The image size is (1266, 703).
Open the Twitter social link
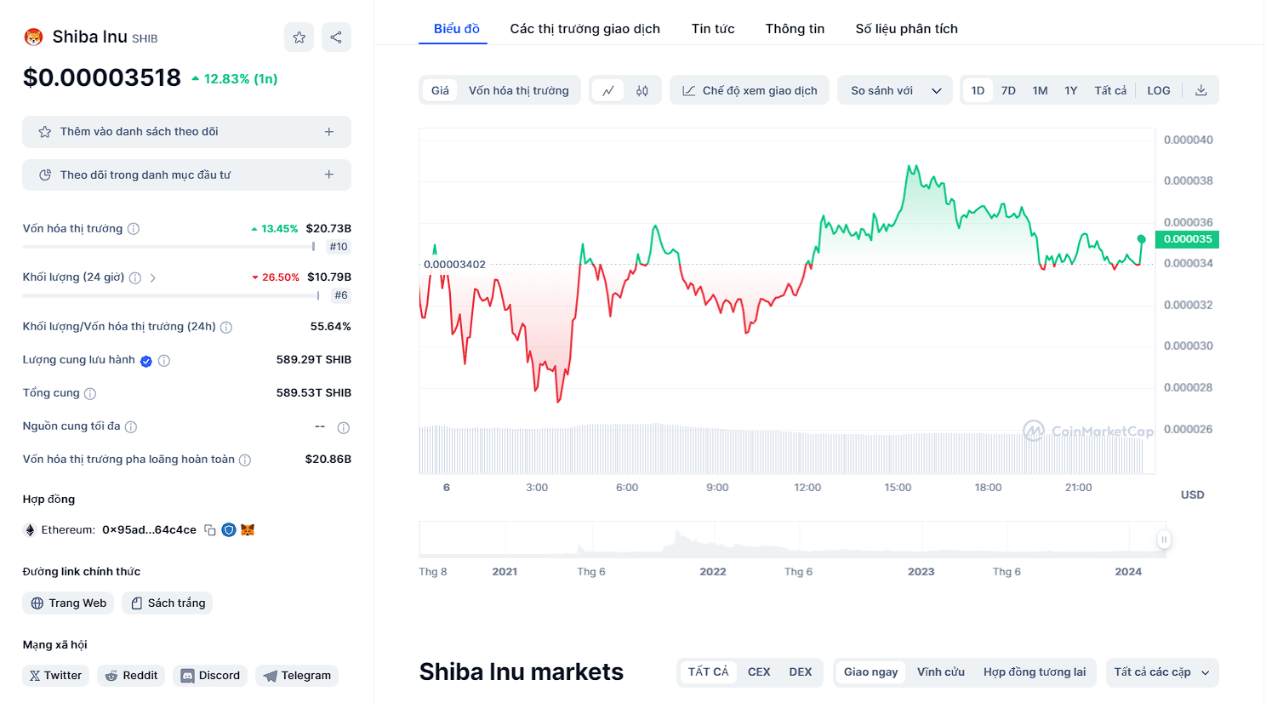click(x=55, y=676)
